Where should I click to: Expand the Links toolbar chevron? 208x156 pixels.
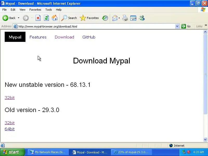tap(206, 25)
